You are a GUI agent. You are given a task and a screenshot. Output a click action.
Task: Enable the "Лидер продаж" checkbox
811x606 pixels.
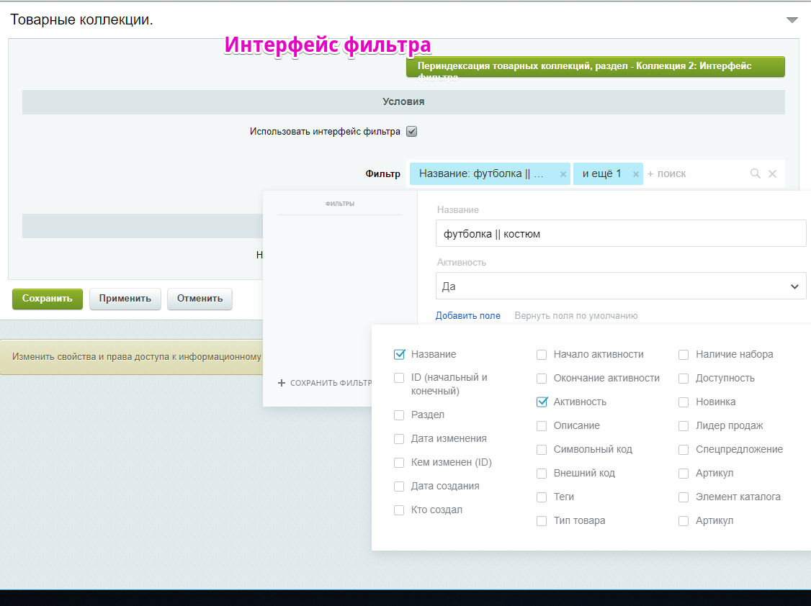click(x=683, y=425)
